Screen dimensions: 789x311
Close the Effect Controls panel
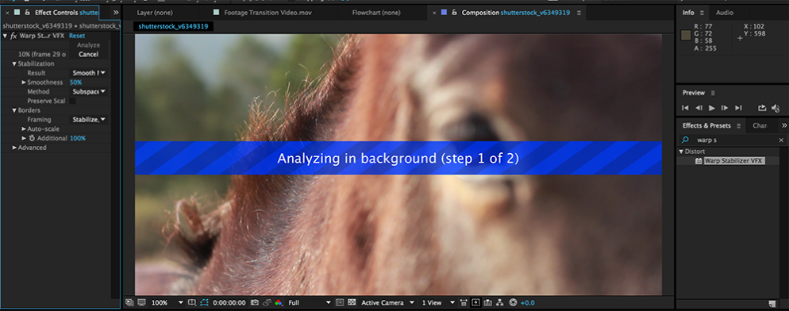[x=7, y=13]
